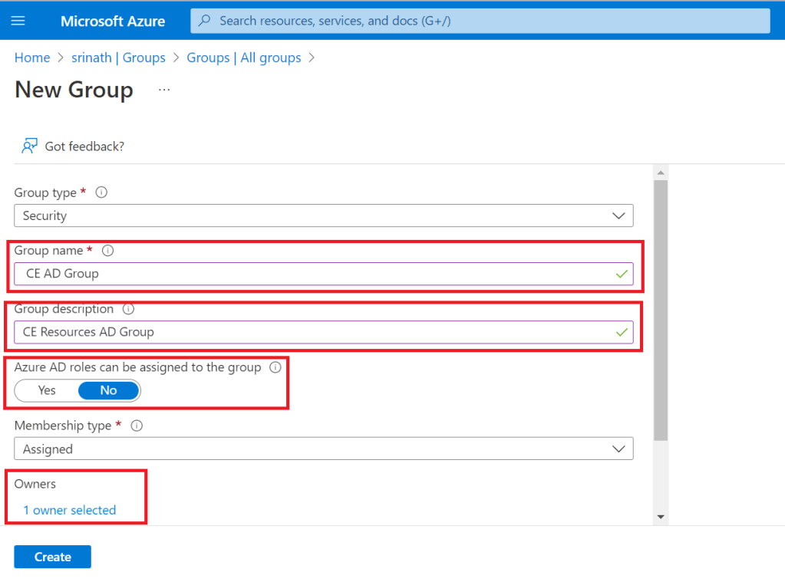785x585 pixels.
Task: Select No for Azure AD roles assignment
Action: pos(108,391)
